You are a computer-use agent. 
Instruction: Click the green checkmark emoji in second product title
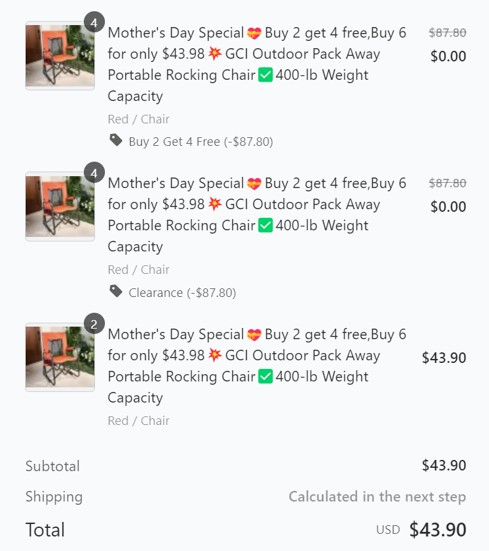point(265,225)
